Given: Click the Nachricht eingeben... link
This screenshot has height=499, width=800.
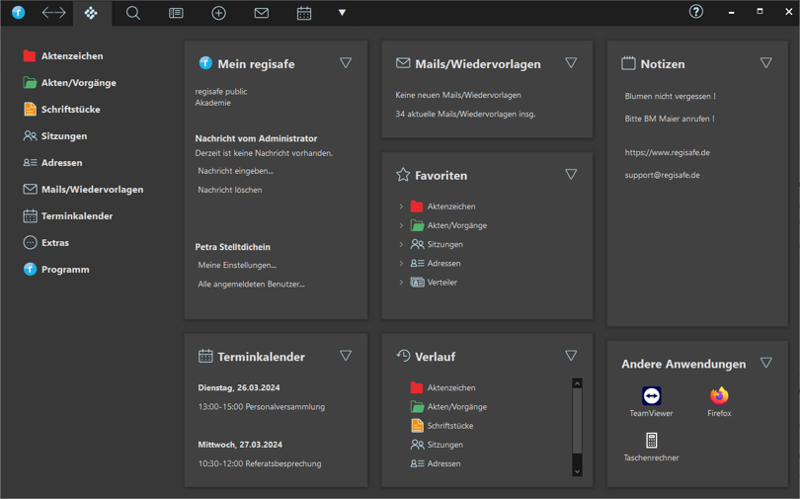Looking at the screenshot, I should [235, 171].
